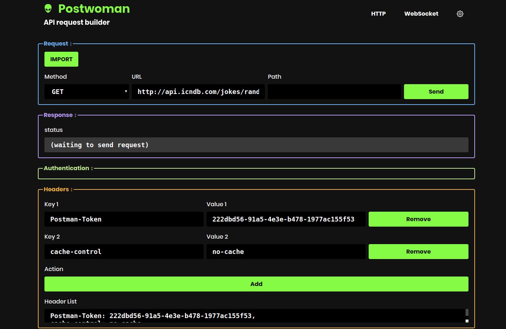This screenshot has height=329, width=506.
Task: Open the HTTP page
Action: tap(378, 14)
